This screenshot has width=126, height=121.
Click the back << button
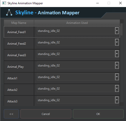pyautogui.click(x=11, y=114)
